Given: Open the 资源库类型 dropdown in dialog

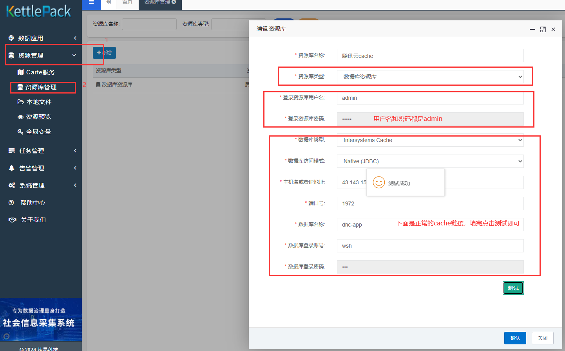Looking at the screenshot, I should coord(430,77).
